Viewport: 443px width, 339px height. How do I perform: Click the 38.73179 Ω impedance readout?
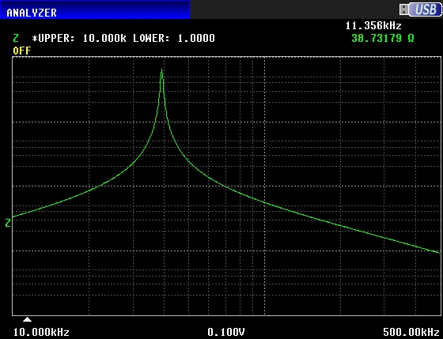point(383,38)
